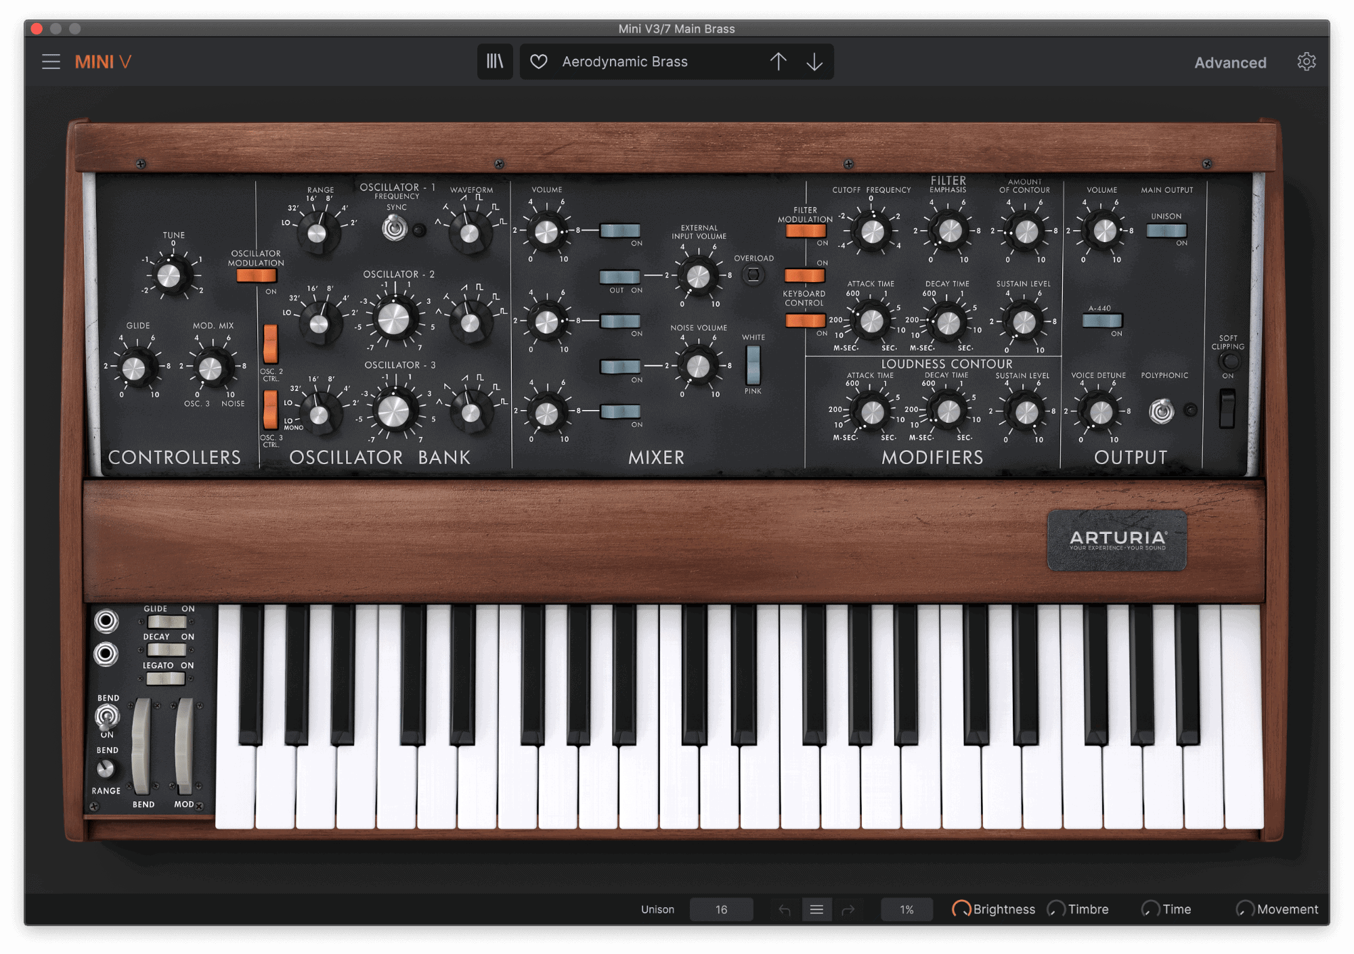1354x954 pixels.
Task: Toggle the Oscillator Modulation switch on
Action: point(256,275)
